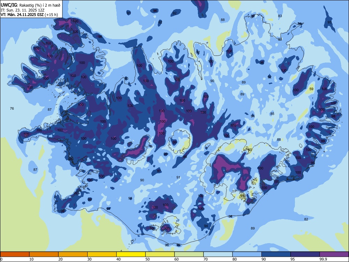349x262 pixels.
Task: Click the dark orange 0–10 legend swatch
Action: click(x=15, y=254)
